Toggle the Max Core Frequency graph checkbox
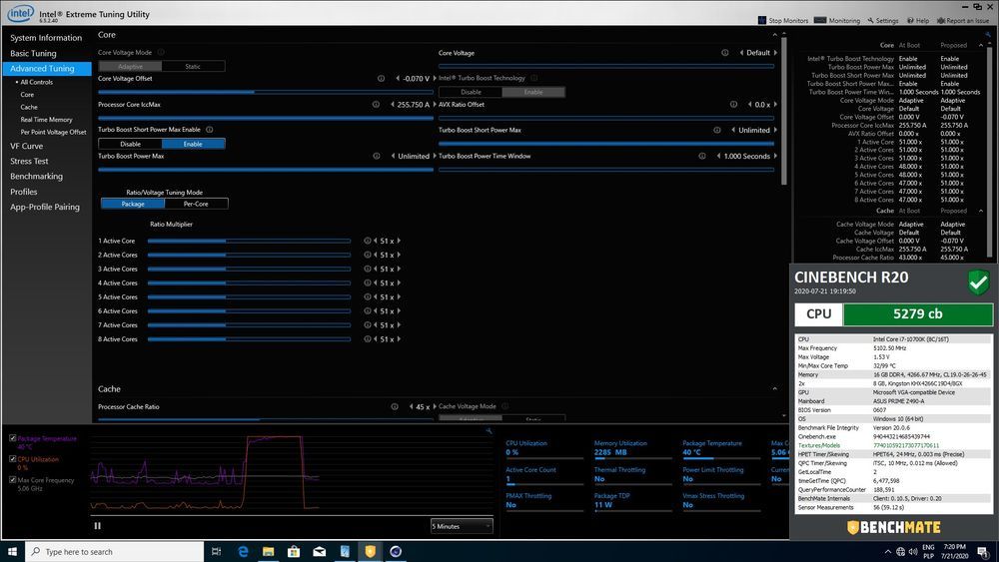This screenshot has width=999, height=562. click(12, 480)
